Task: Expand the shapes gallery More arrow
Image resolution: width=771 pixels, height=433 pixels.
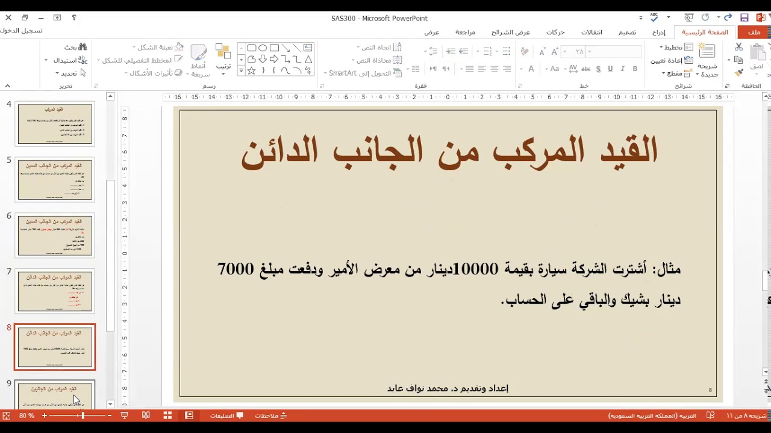Action: click(x=241, y=70)
